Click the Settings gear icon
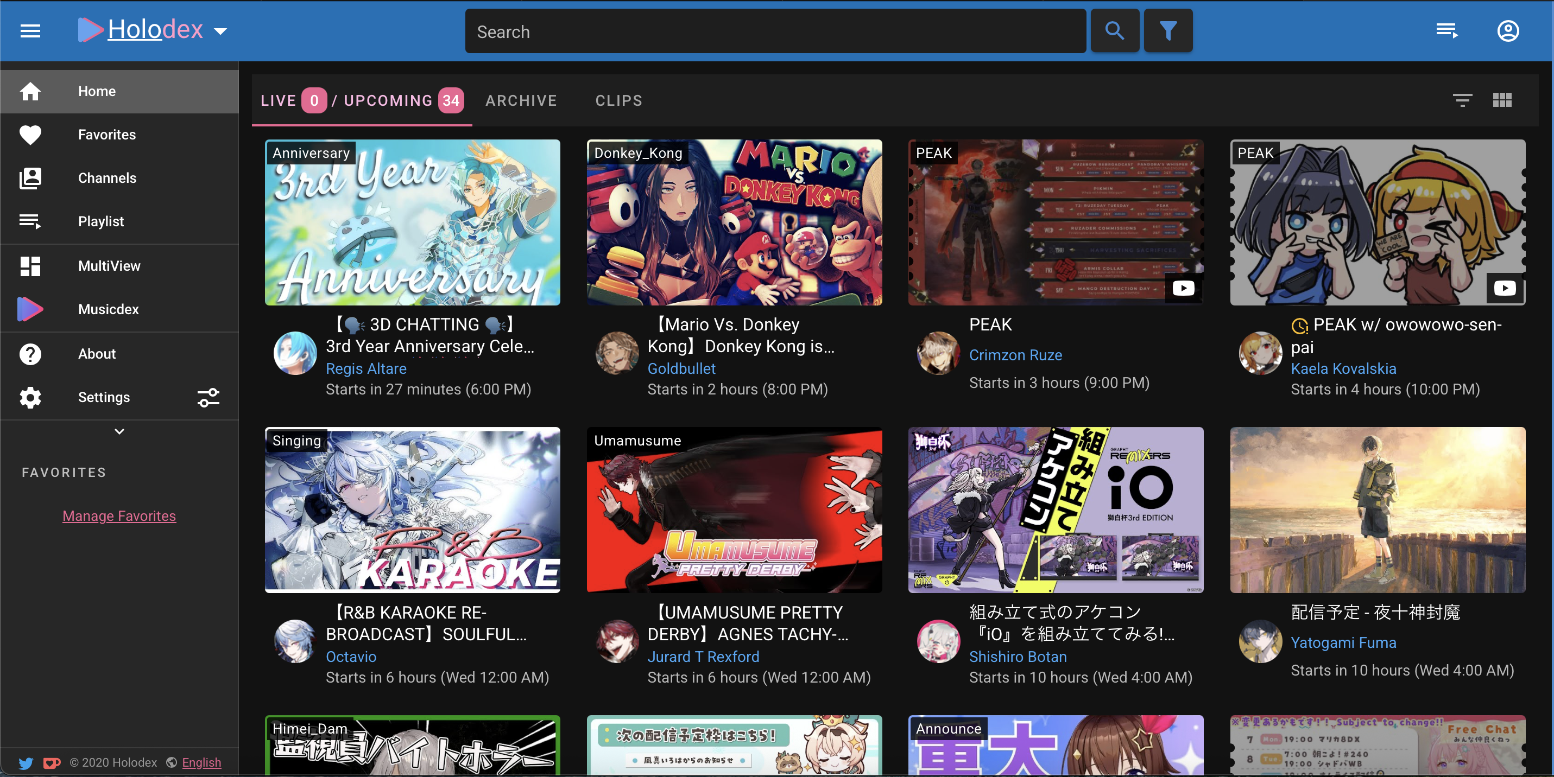Image resolution: width=1554 pixels, height=777 pixels. [30, 397]
